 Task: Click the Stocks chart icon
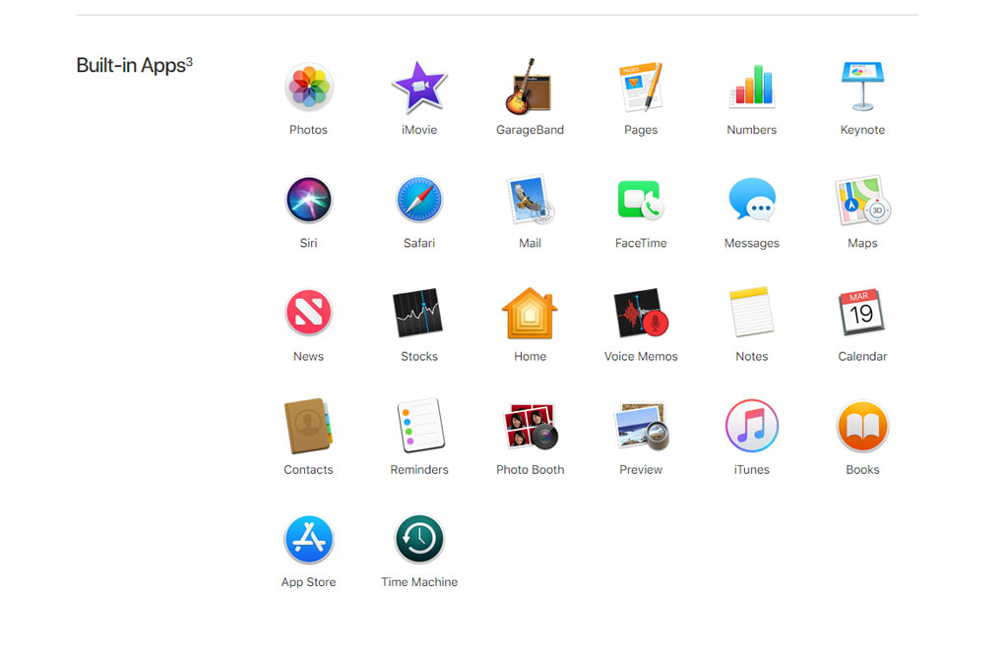click(x=417, y=313)
